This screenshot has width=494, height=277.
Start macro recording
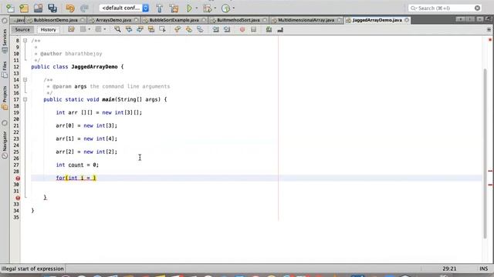[x=242, y=29]
